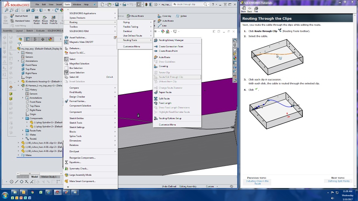This screenshot has height=201, width=358.
Task: Click Standard Tubes tool
Action: click(x=20, y=21)
